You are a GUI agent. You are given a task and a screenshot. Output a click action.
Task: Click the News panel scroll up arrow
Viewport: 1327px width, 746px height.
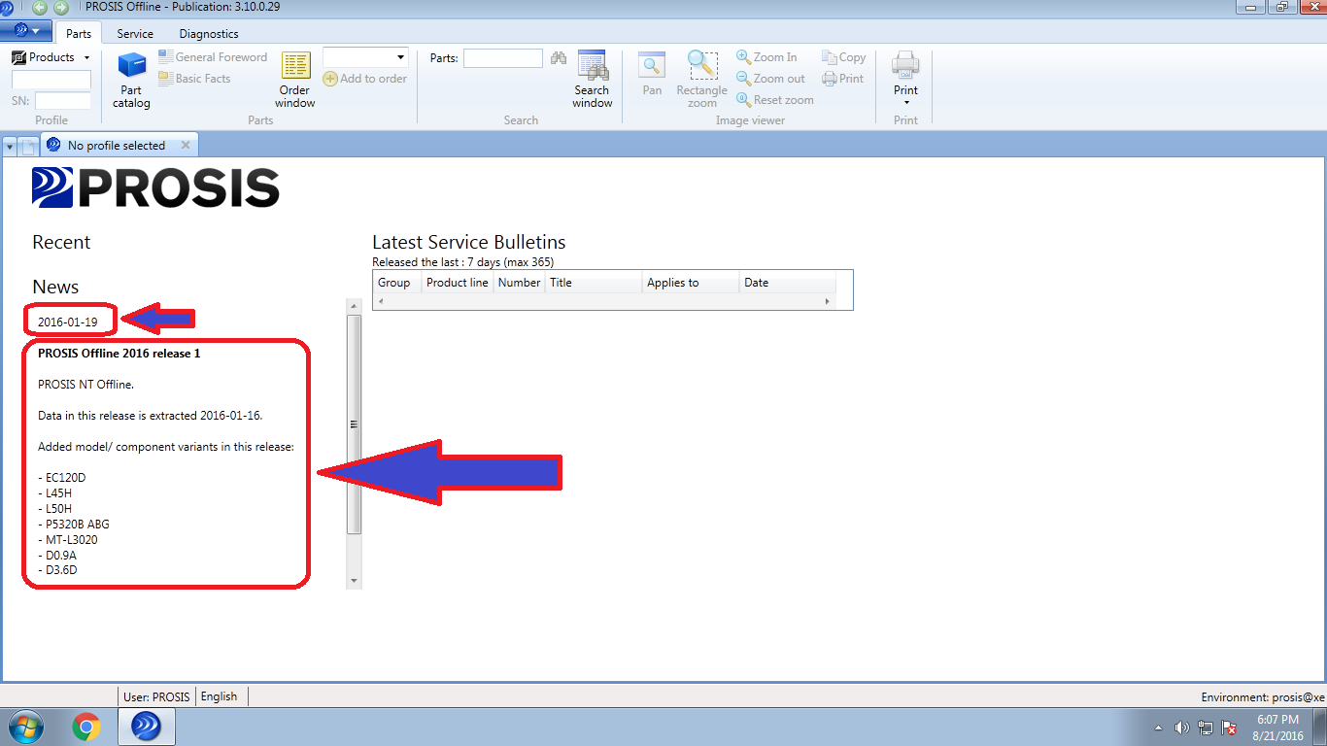(354, 306)
